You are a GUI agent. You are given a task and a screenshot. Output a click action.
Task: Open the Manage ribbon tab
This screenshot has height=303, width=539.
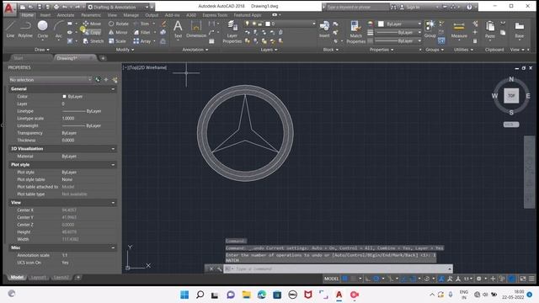[x=131, y=15]
